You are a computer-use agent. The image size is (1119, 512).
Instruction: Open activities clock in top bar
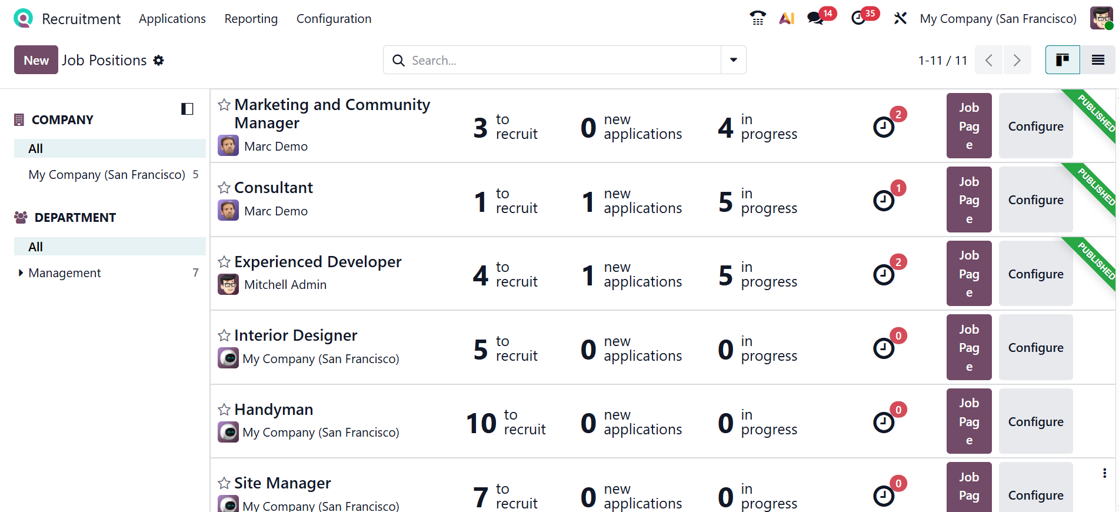(858, 18)
